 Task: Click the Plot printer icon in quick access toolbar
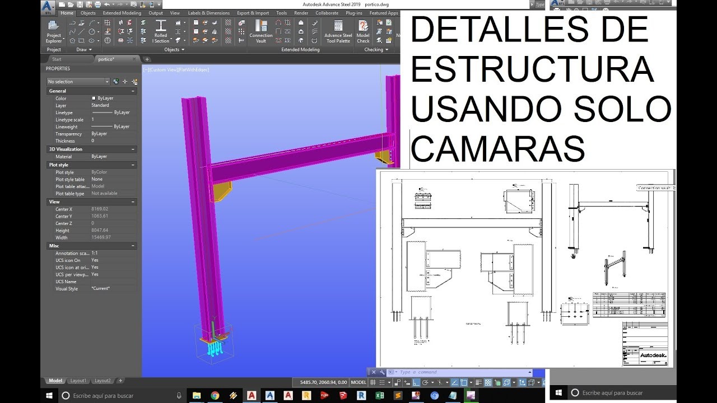[x=97, y=4]
